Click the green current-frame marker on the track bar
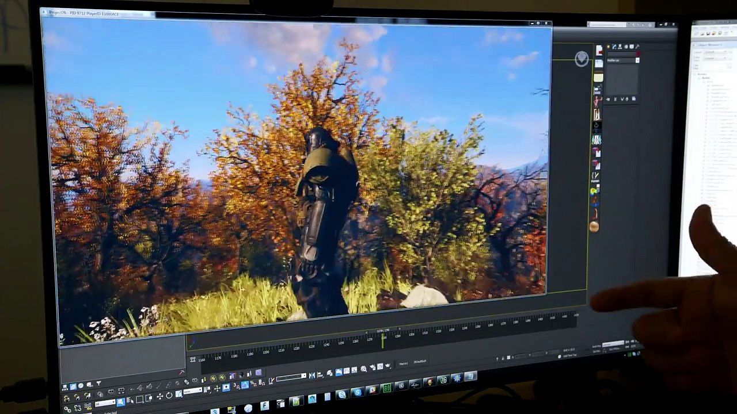The image size is (737, 414). click(x=383, y=342)
